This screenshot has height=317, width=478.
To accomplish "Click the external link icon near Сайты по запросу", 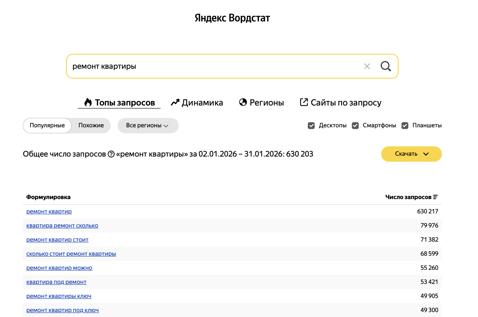I will [304, 102].
